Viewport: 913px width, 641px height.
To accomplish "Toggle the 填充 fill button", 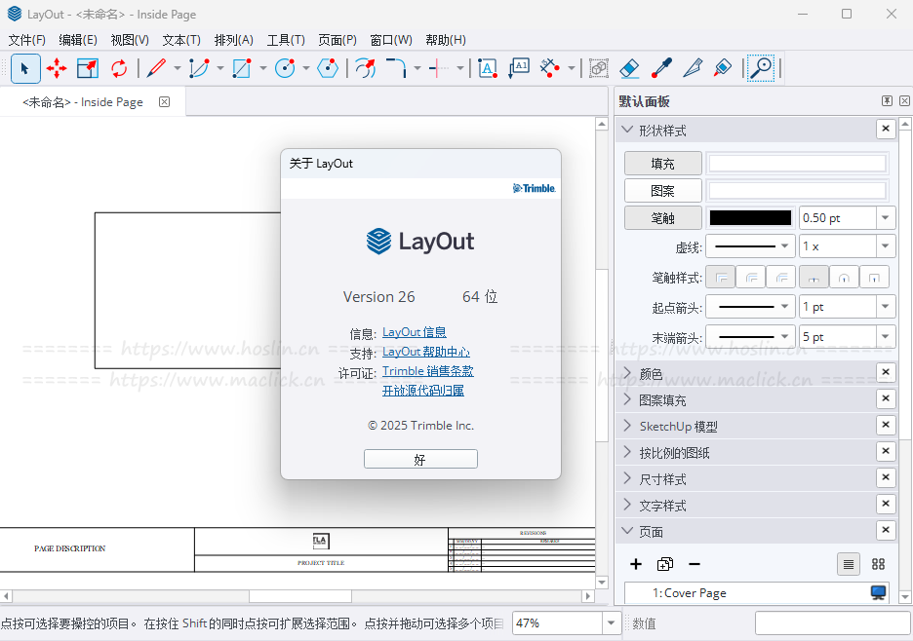I will [x=662, y=164].
